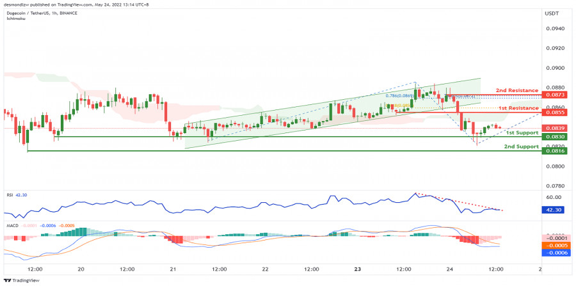Click the '1st Support' annotation text
The image size is (576, 286).
click(x=522, y=132)
